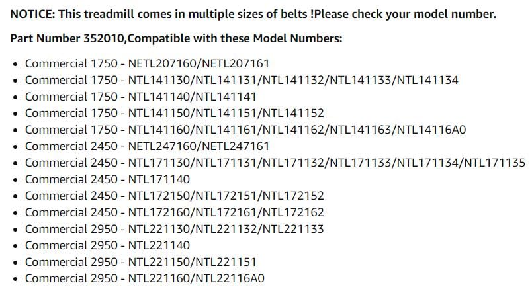
Task: Select the NTL221140 Commercial 2950 entry
Action: 108,245
